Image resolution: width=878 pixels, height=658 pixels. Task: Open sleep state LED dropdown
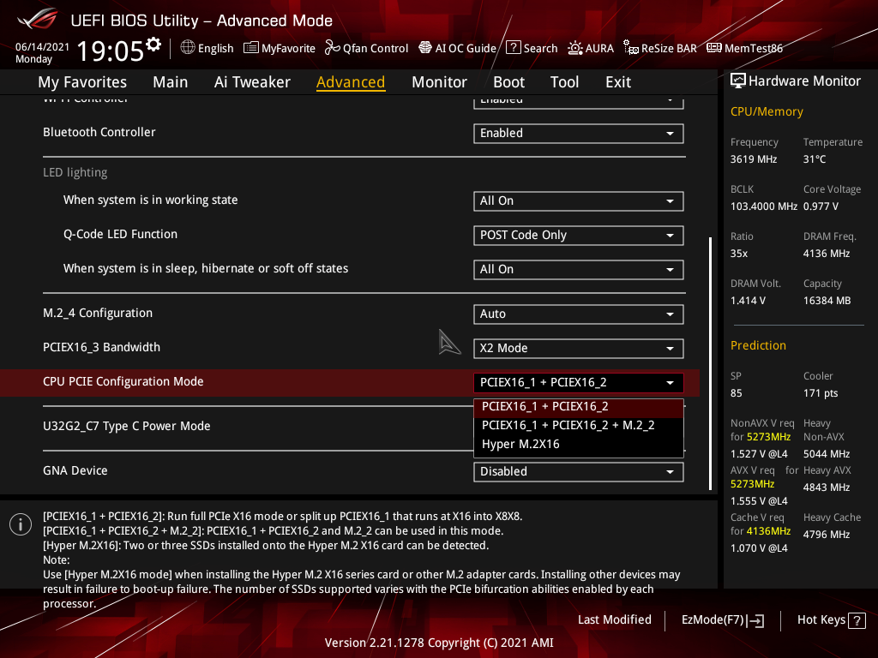(579, 269)
